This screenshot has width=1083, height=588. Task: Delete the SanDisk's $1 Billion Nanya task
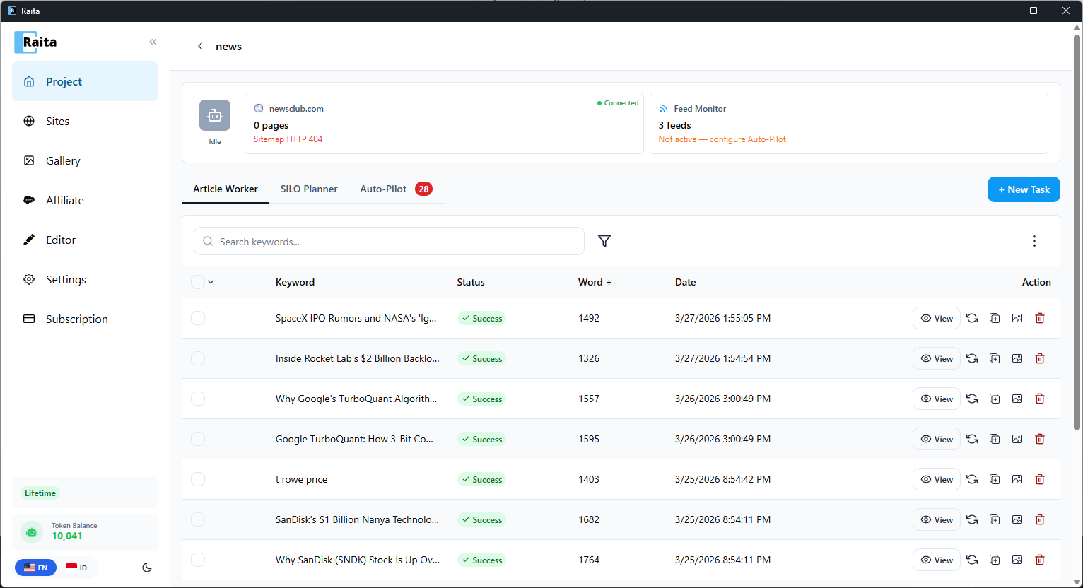(x=1040, y=519)
